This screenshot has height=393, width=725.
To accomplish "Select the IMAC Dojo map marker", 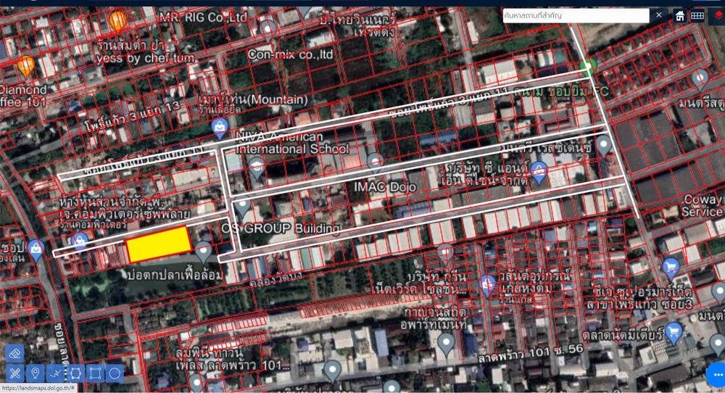I will pyautogui.click(x=374, y=162).
